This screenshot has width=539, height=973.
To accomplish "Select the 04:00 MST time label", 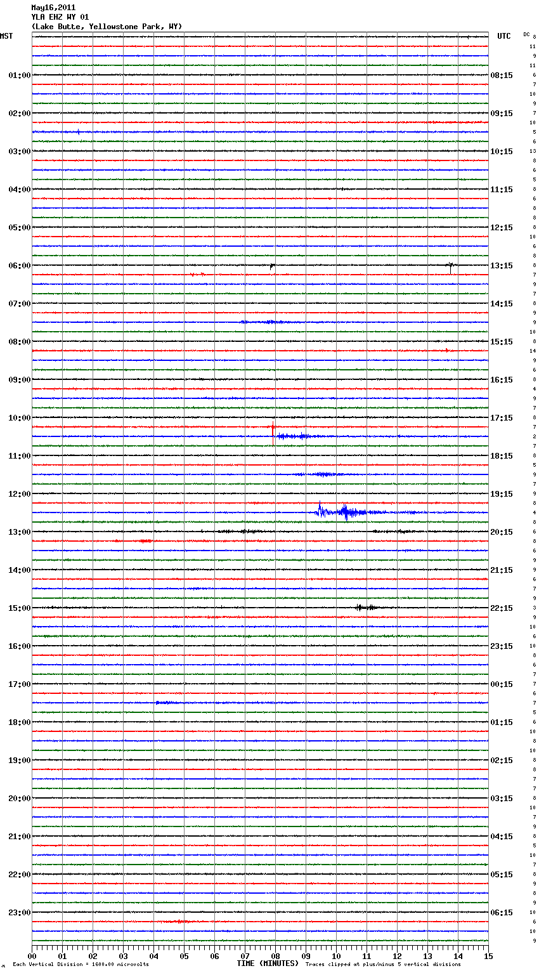I will [x=20, y=190].
